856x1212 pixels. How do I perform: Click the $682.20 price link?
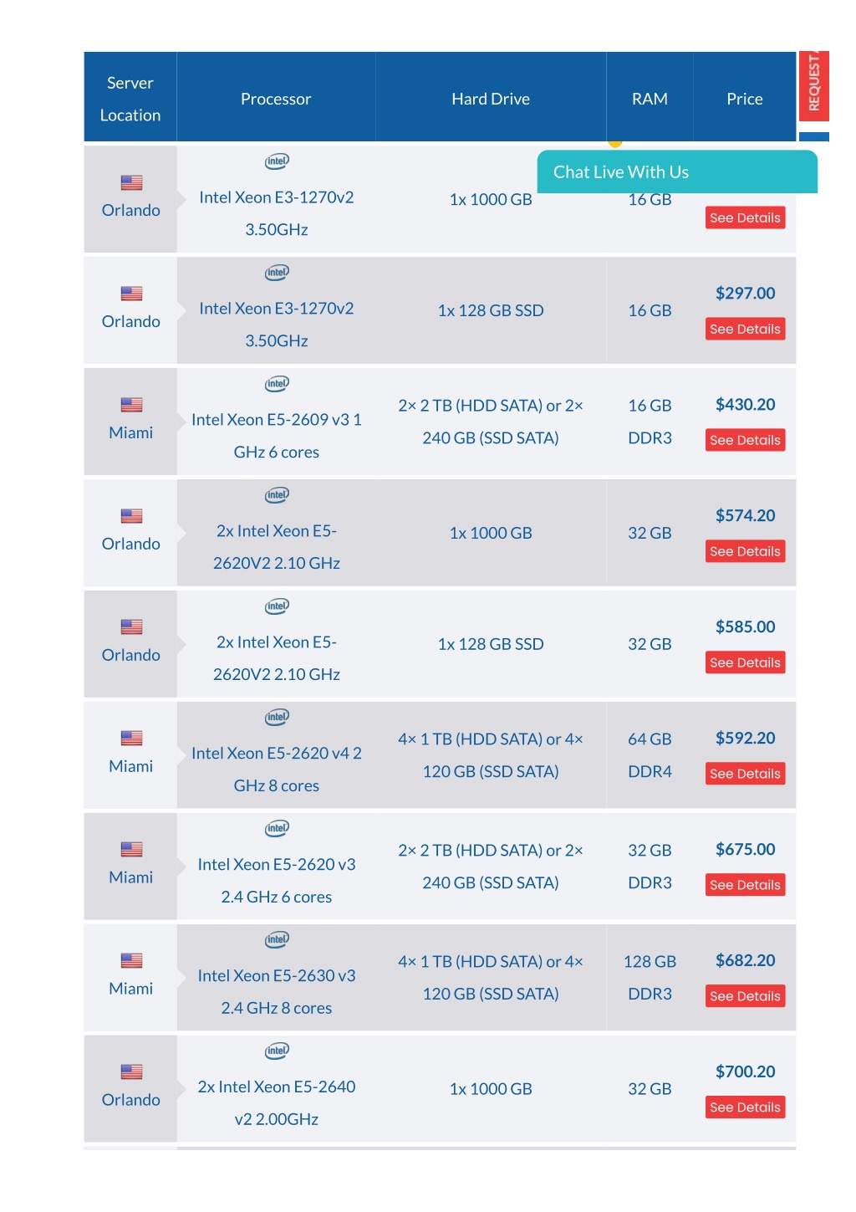coord(745,961)
